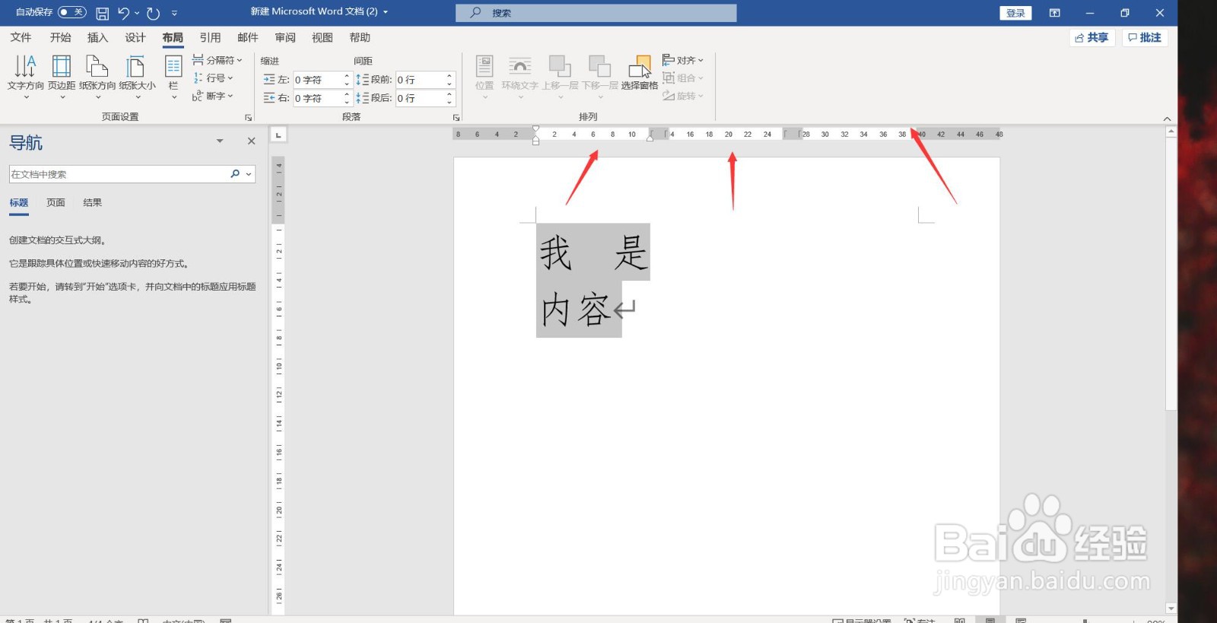Switch to the Insert (插入) tab
Viewport: 1217px width, 623px height.
click(x=98, y=37)
